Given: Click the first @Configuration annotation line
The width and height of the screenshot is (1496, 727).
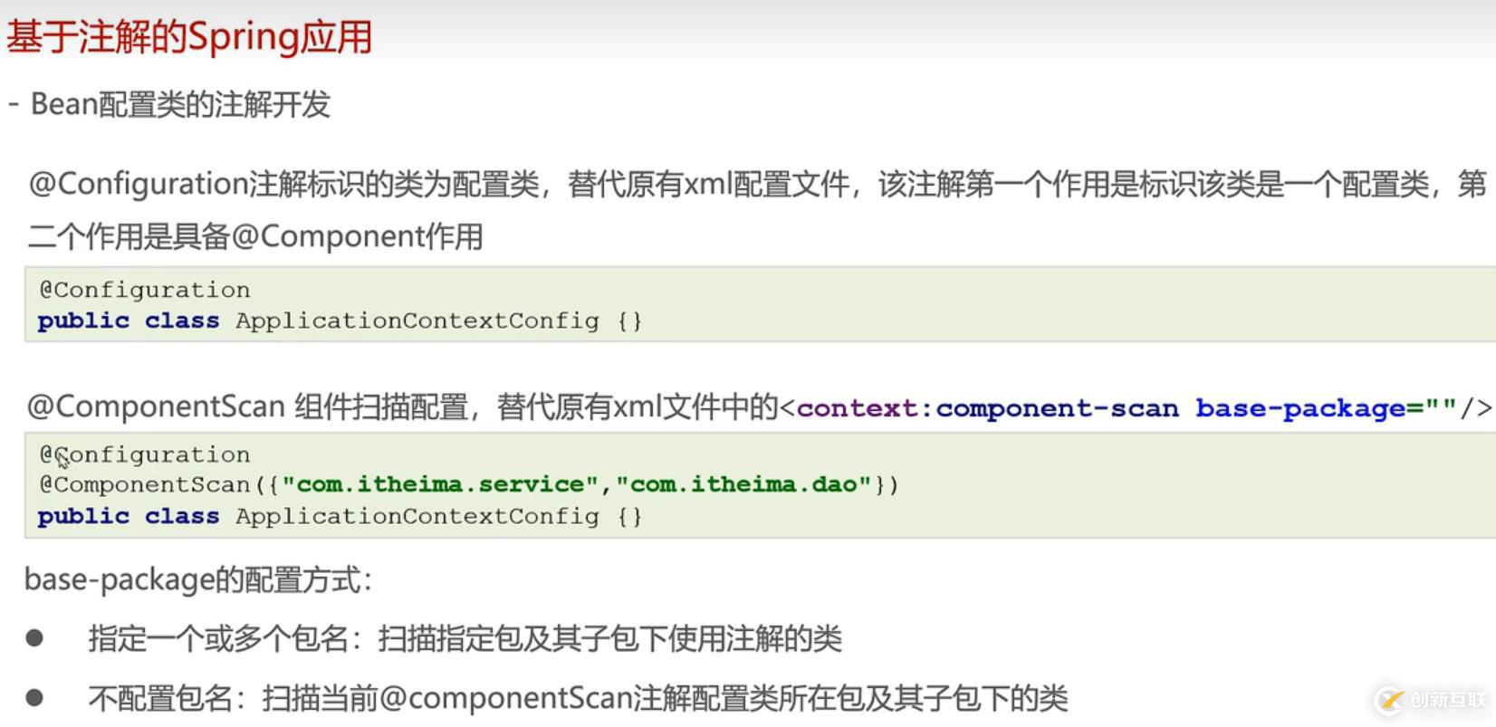Looking at the screenshot, I should click(144, 290).
